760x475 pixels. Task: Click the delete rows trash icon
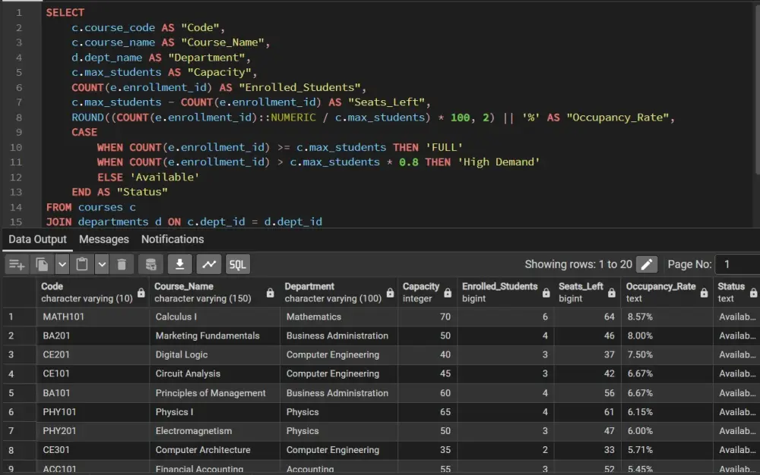122,265
